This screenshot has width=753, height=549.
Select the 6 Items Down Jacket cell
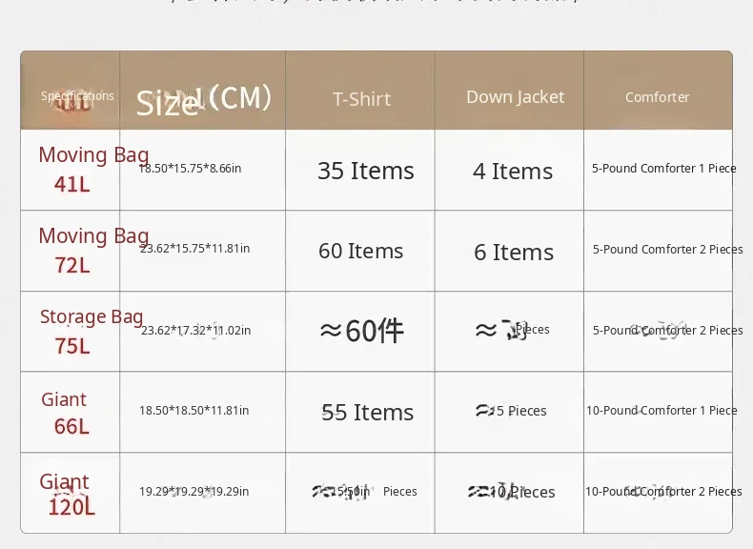(513, 252)
